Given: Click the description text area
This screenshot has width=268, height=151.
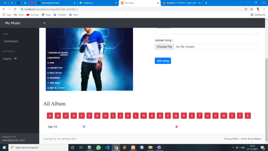Looking at the screenshot, I should coord(206,31).
